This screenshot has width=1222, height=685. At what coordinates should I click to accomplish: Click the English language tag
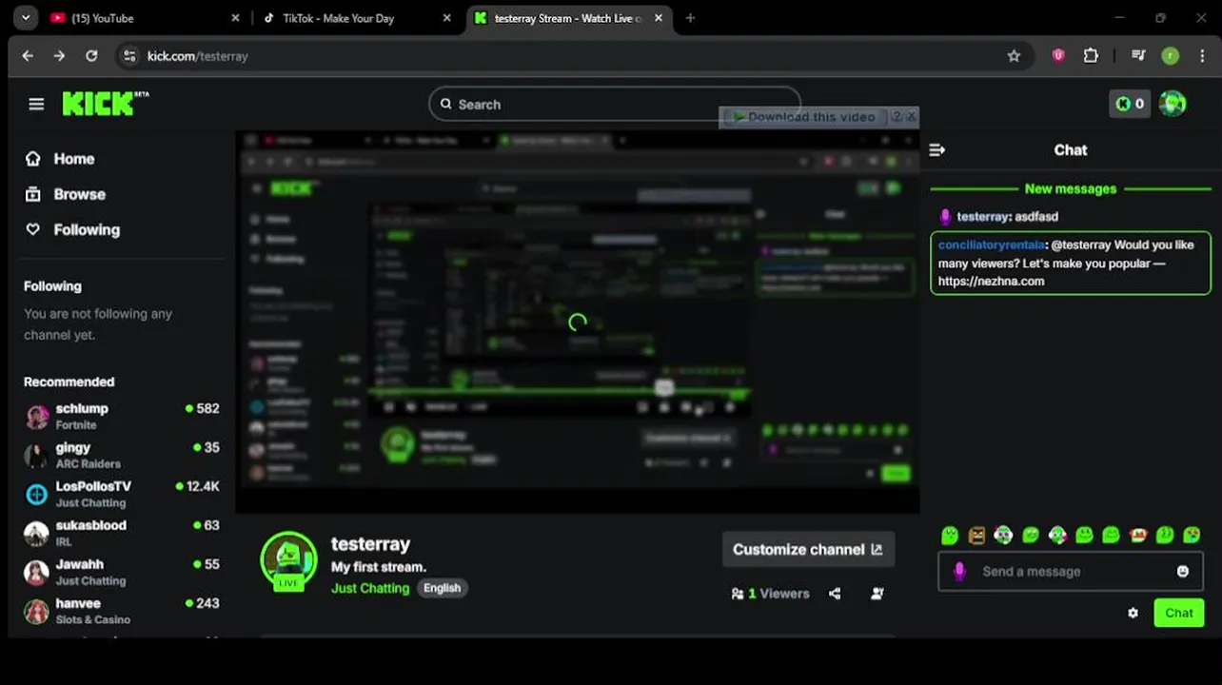442,588
